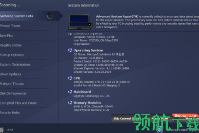The height and width of the screenshot is (133, 199).
Task: Click the CPU heading
Action: [77, 78]
